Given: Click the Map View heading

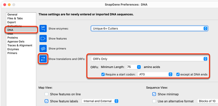Looking at the screenshot, I should point(45,88).
